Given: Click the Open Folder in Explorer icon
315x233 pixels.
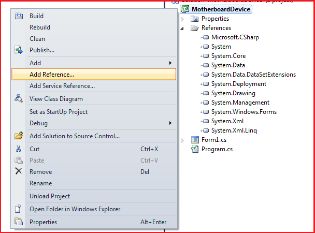Looking at the screenshot, I should tap(19, 209).
